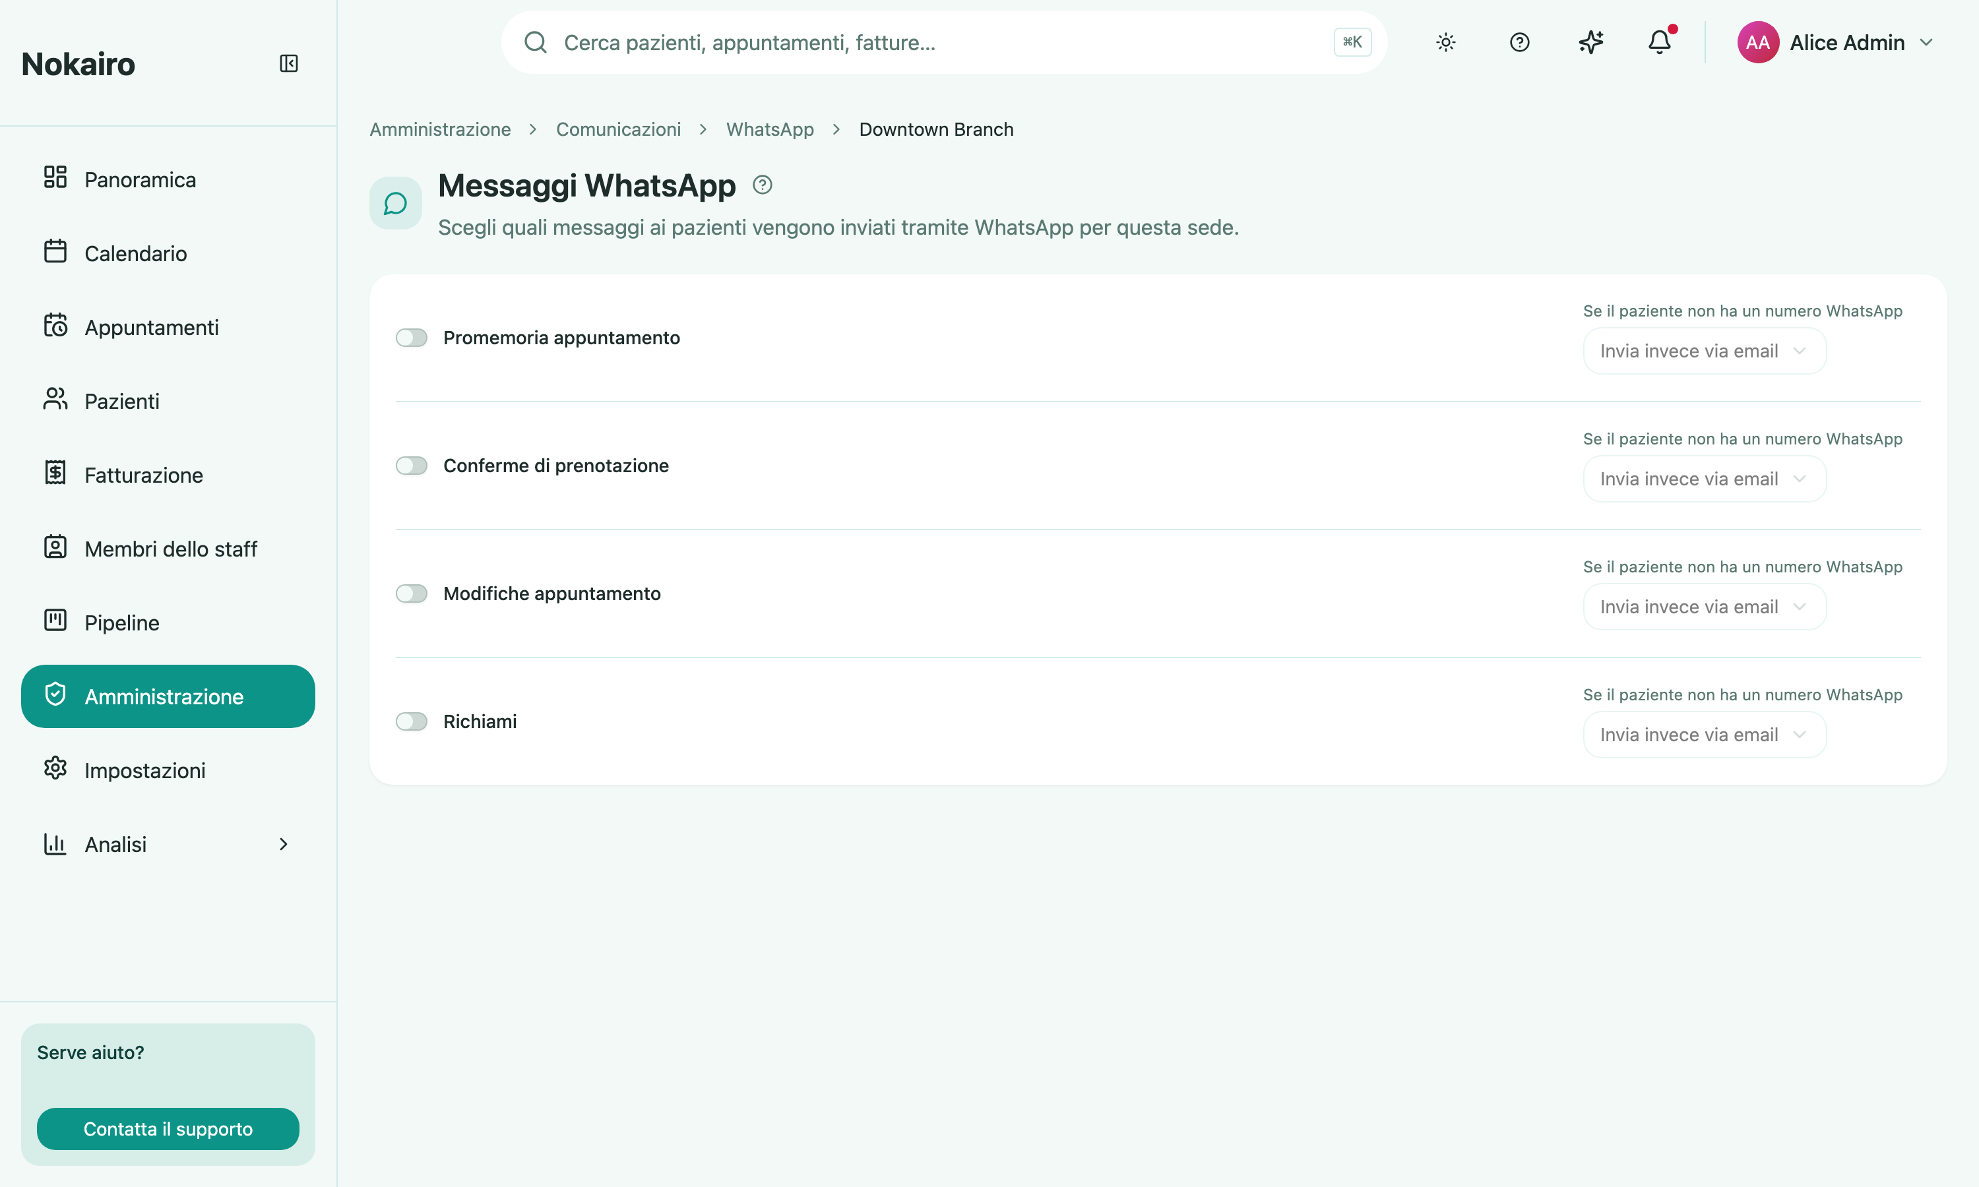Click the Amministrazione shield icon

[55, 694]
